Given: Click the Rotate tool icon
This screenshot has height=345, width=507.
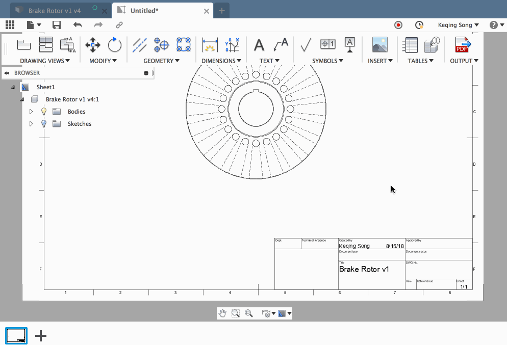Looking at the screenshot, I should pyautogui.click(x=115, y=45).
